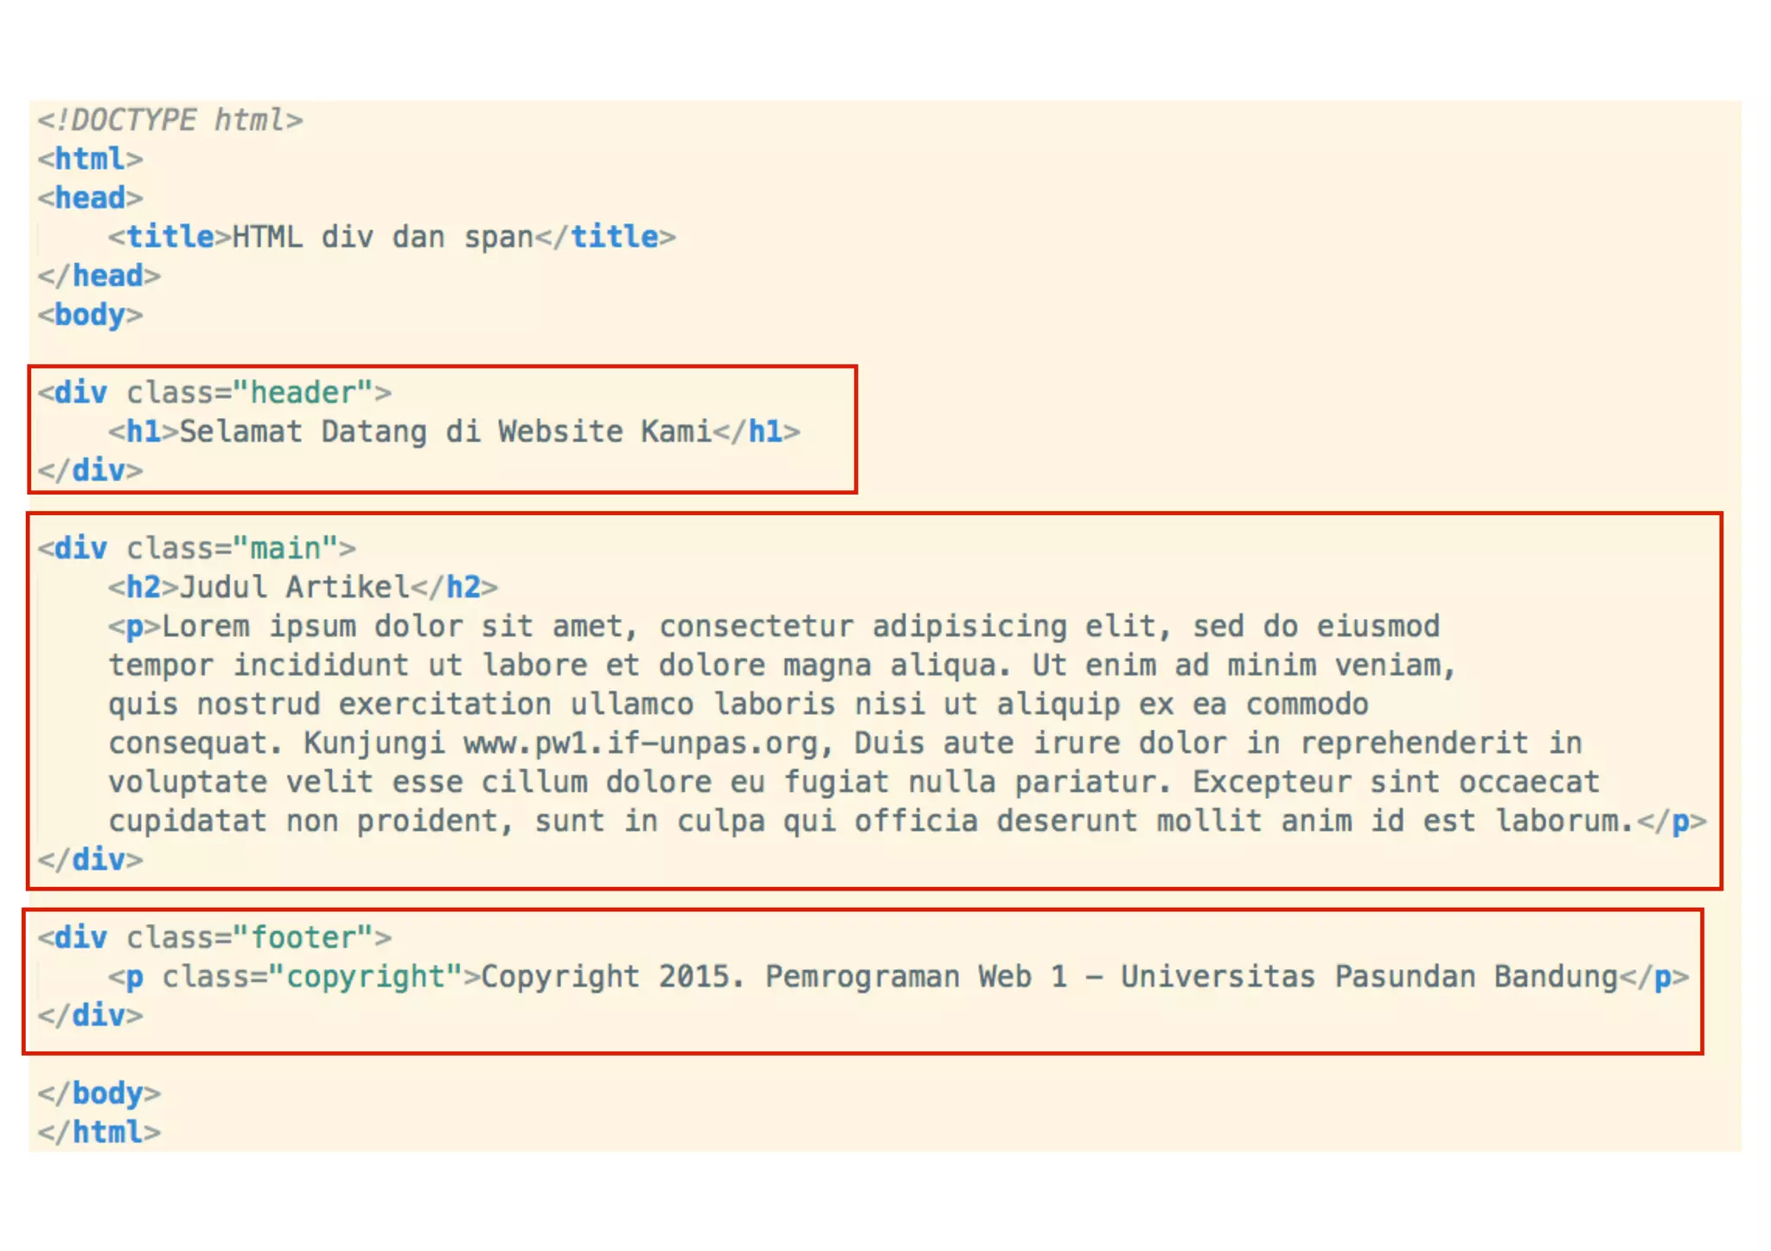Click the closing body tag
Viewport: 1771px width, 1251px height.
pos(99,1093)
